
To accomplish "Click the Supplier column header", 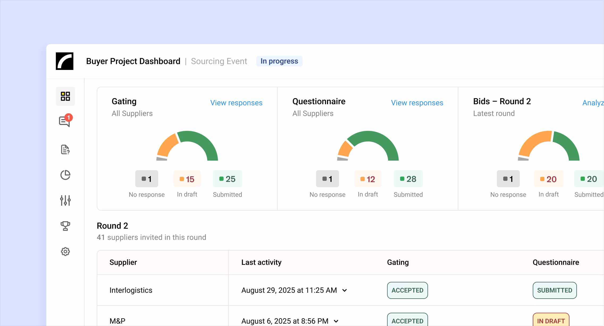I will coord(123,262).
